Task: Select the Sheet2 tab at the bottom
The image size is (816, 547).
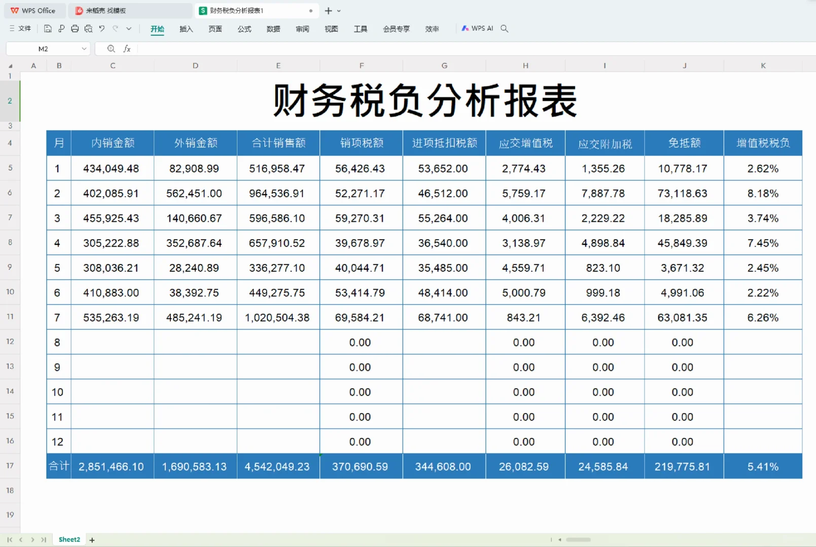Action: point(69,539)
